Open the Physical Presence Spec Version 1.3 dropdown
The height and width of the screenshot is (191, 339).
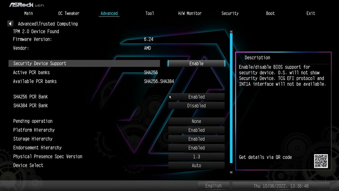point(197,157)
